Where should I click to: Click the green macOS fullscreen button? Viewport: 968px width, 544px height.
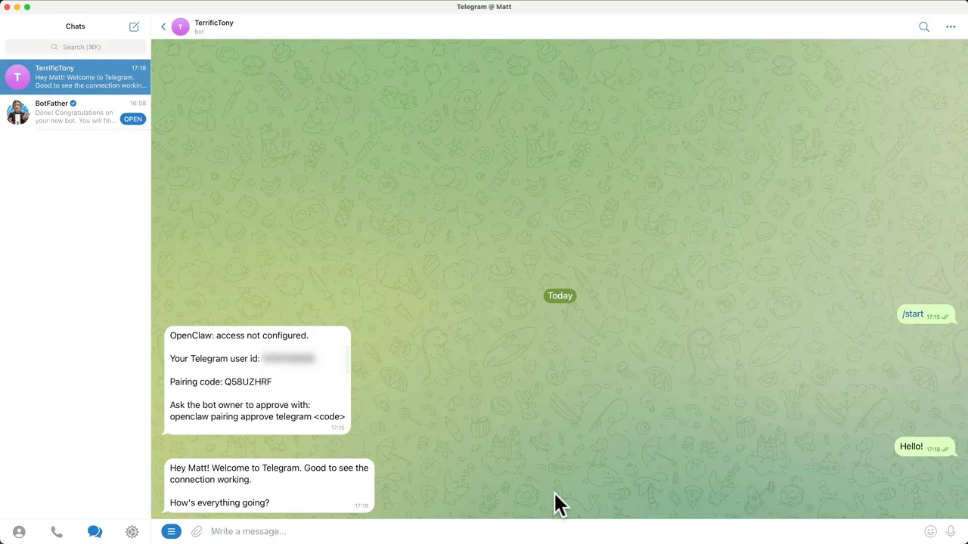pos(27,7)
